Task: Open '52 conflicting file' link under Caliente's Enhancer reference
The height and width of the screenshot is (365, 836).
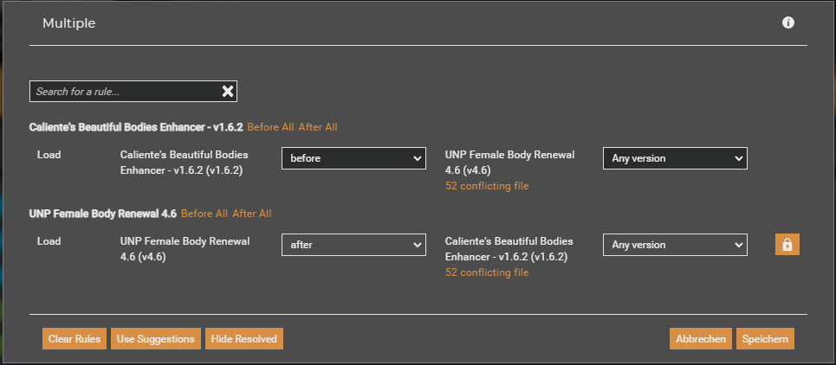Action: click(487, 272)
